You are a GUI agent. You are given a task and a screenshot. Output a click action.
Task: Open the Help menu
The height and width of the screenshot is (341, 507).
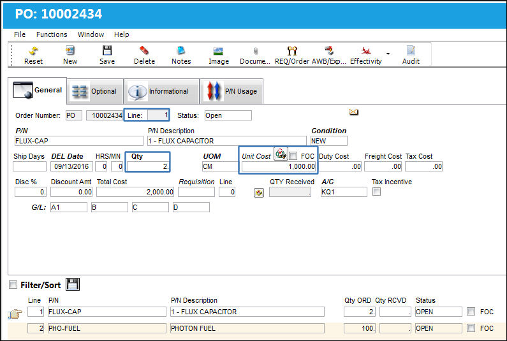pyautogui.click(x=122, y=34)
